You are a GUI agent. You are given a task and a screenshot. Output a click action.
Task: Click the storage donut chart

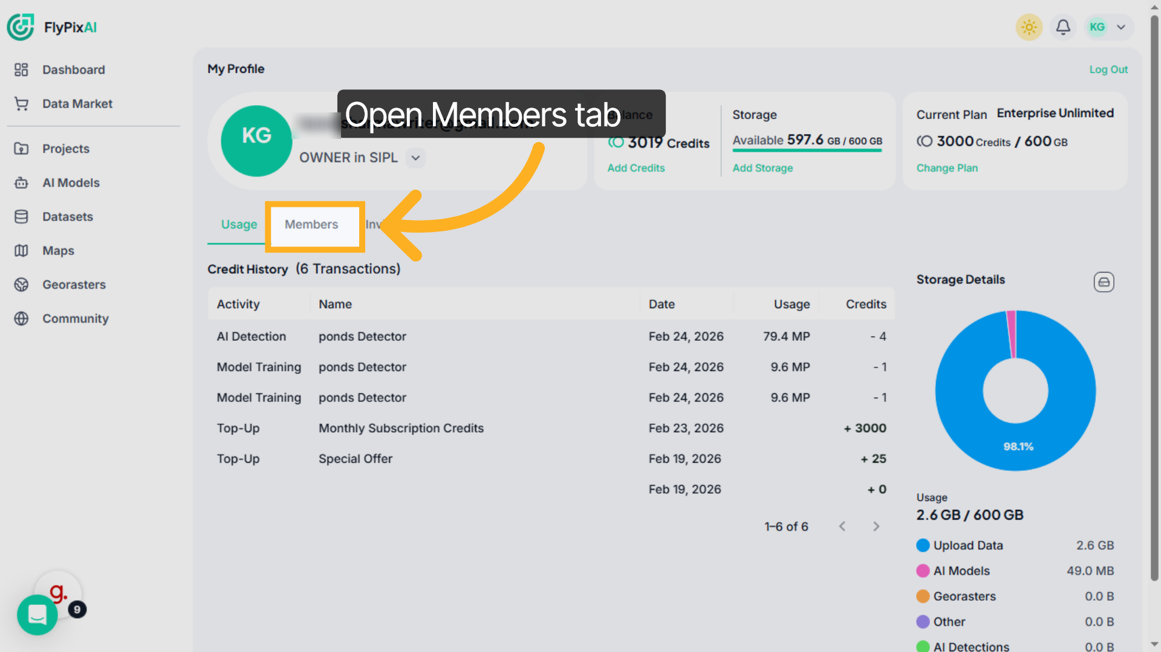tap(1015, 390)
